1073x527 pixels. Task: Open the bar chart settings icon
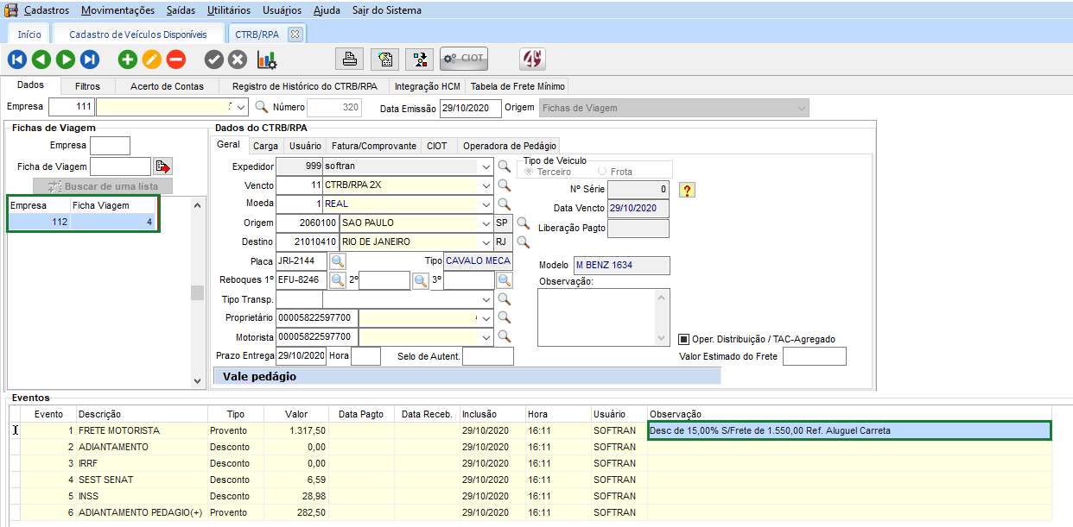[266, 60]
